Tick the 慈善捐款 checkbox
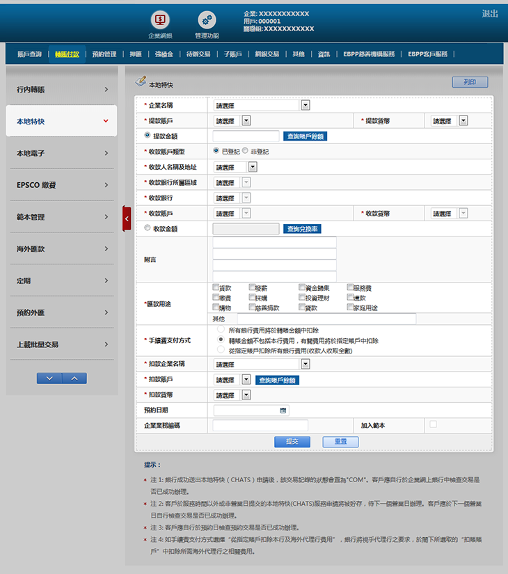508x574 pixels. [252, 307]
